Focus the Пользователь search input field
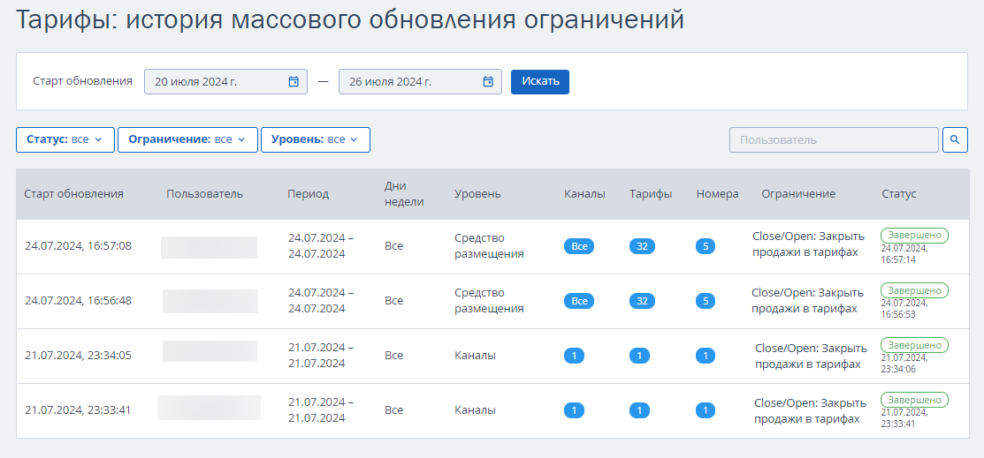 click(x=833, y=139)
